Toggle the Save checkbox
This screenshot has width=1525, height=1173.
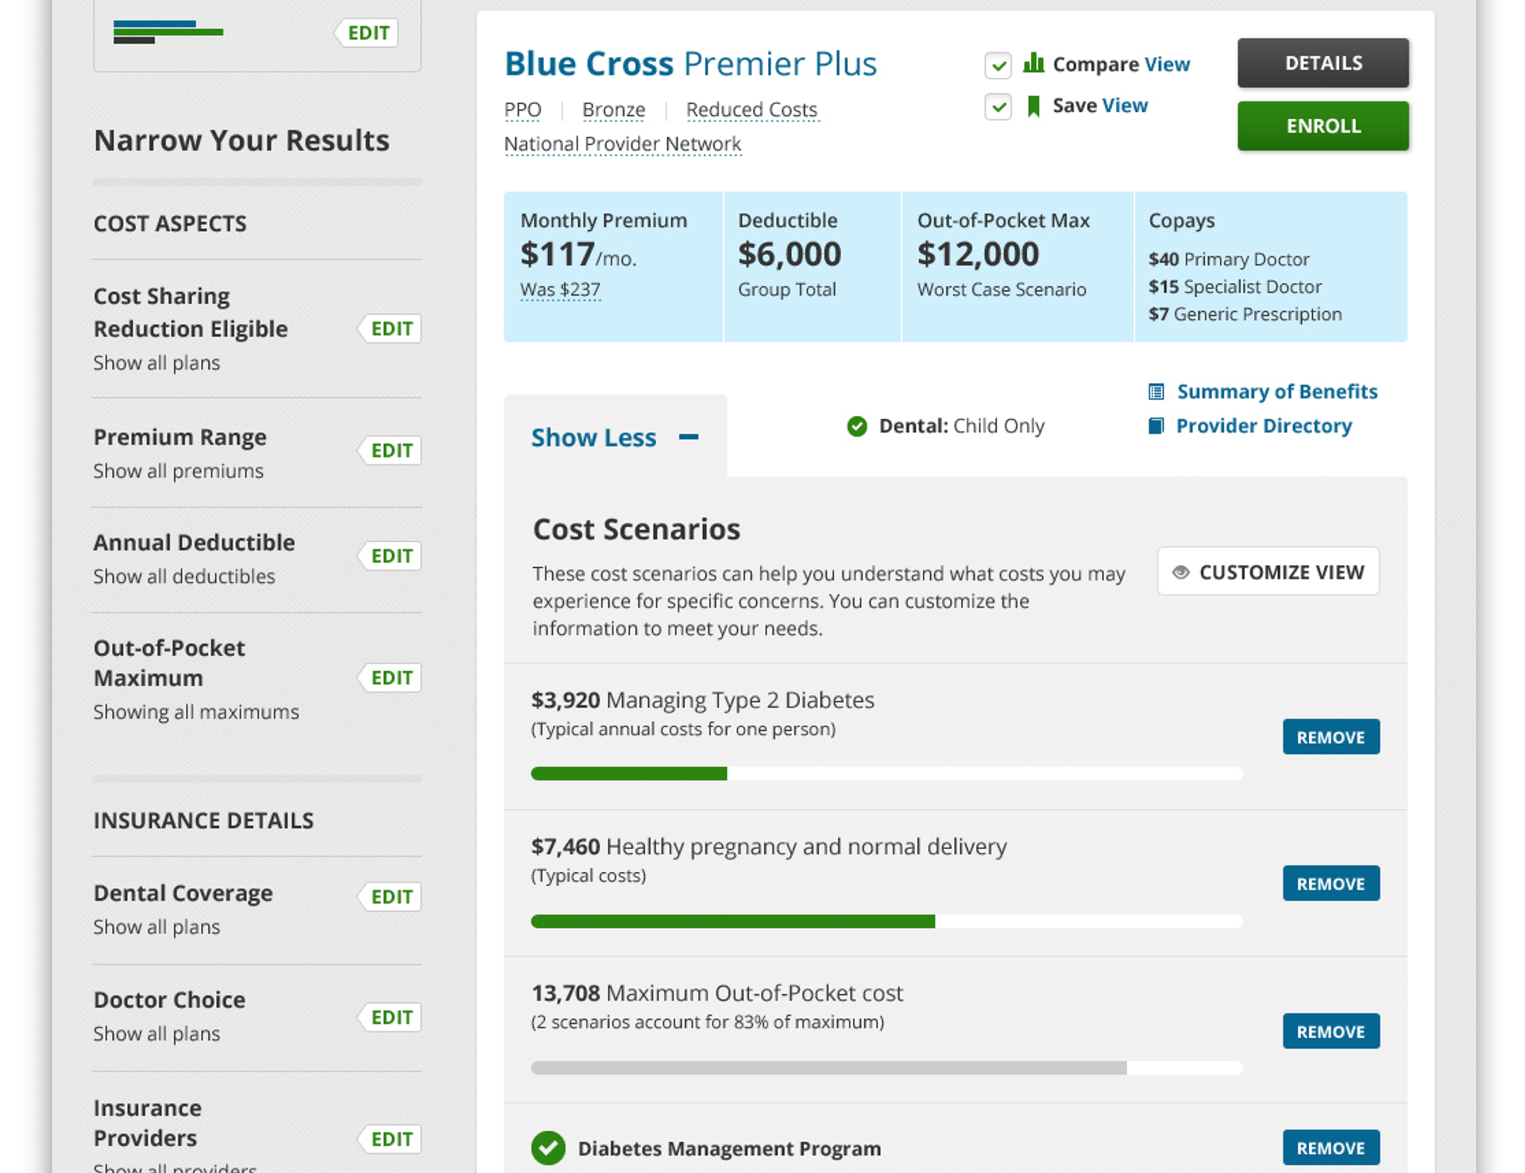[x=998, y=106]
